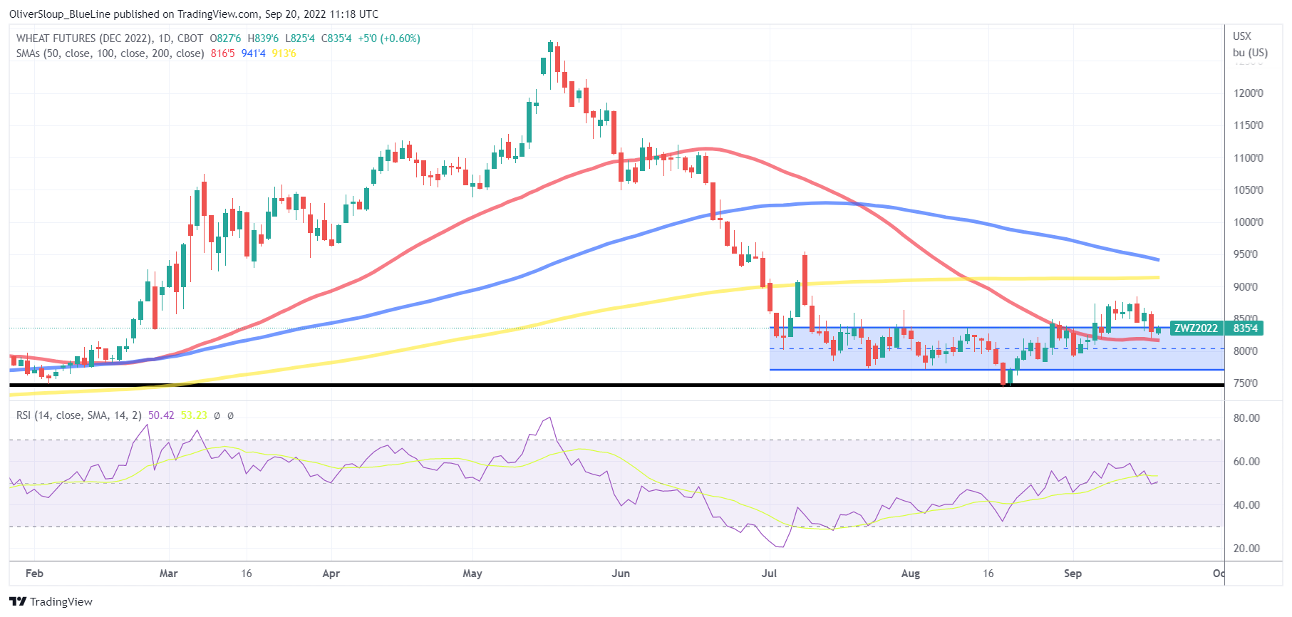
Task: Click the 60.00 RSI axis label
Action: coord(1247,462)
